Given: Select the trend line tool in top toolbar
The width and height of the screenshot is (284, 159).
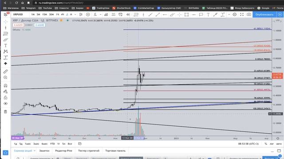Looking at the screenshot, I should pos(158,15).
